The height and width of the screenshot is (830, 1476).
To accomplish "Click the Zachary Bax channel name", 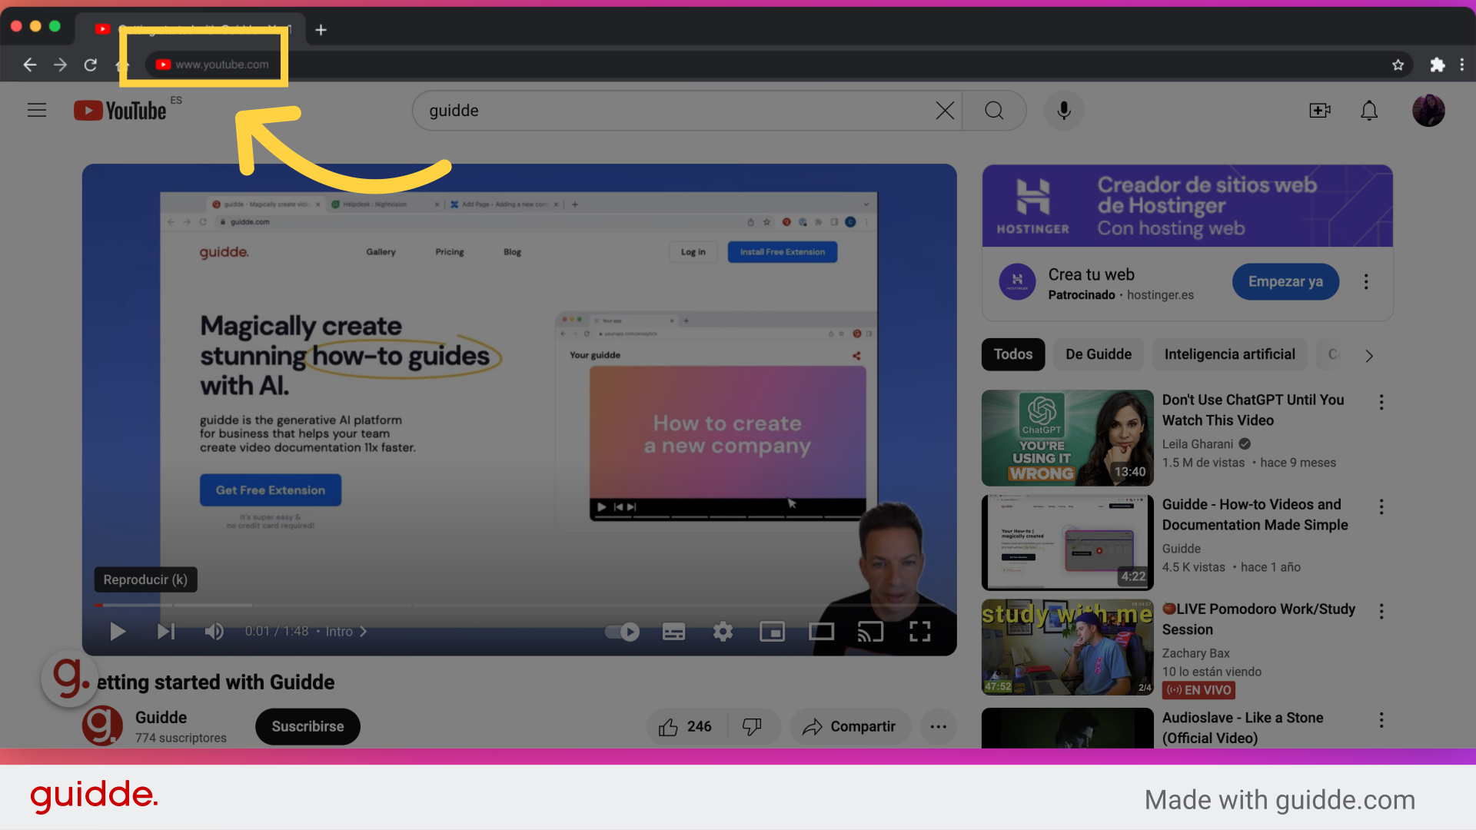I will (1195, 653).
